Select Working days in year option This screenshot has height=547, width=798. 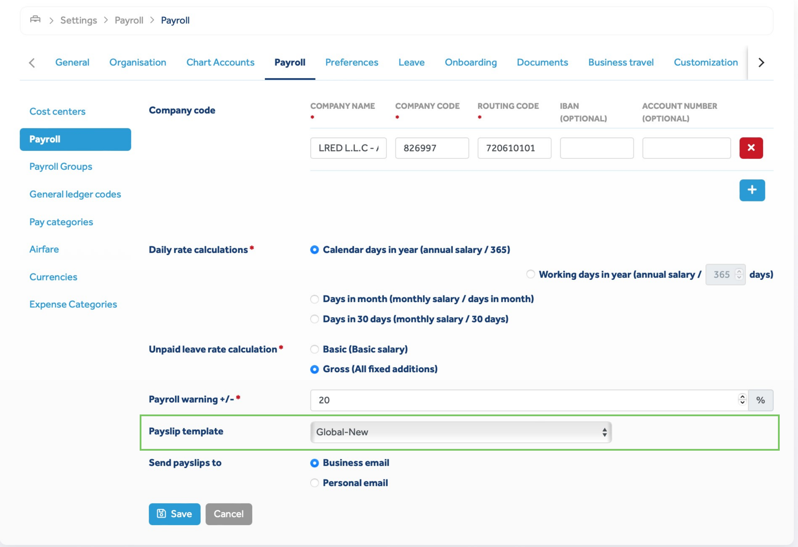click(x=530, y=274)
